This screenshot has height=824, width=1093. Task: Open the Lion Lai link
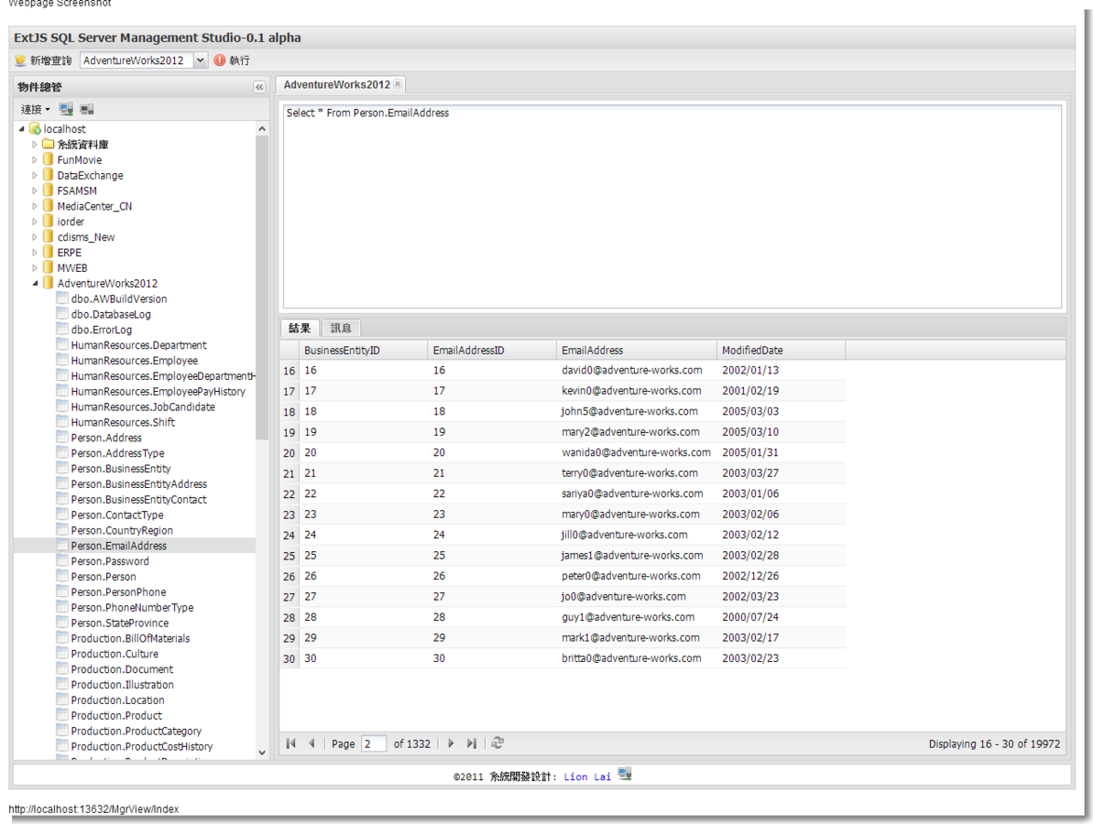[x=587, y=776]
